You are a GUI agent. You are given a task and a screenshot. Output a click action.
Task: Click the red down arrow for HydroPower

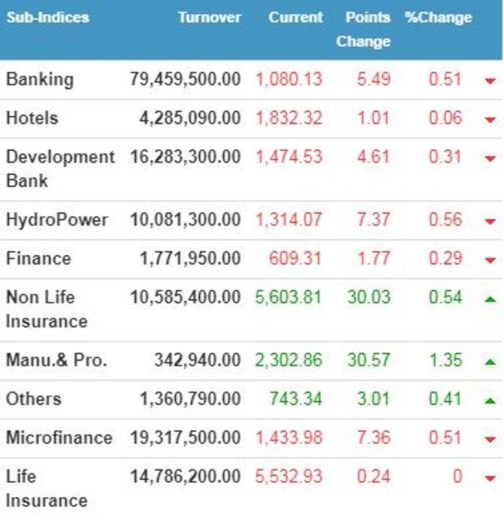pos(490,221)
